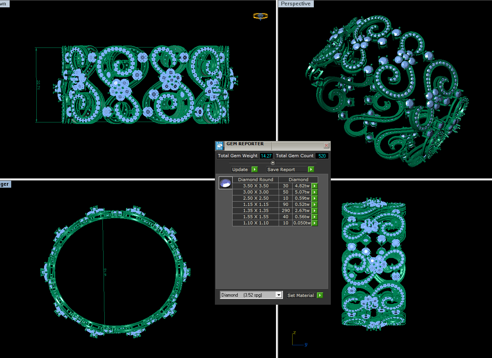The image size is (492, 358).
Task: Click the Set Material text button
Action: [301, 295]
